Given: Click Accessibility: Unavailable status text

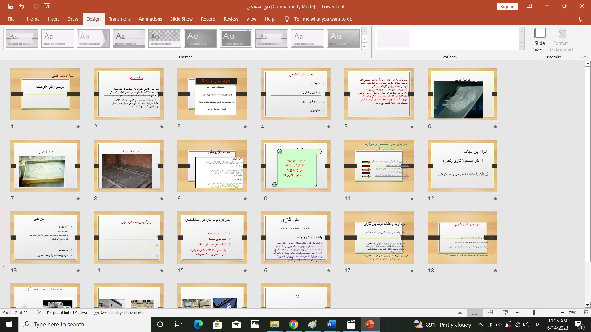Looking at the screenshot, I should [119, 313].
